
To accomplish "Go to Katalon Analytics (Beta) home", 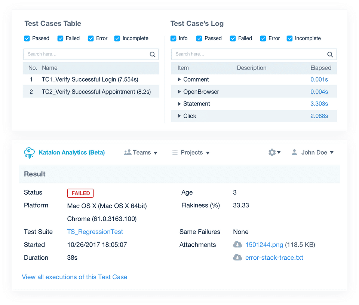I will tap(72, 153).
